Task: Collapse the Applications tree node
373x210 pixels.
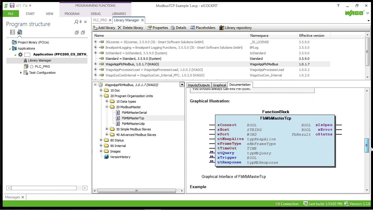Action: coord(10,49)
